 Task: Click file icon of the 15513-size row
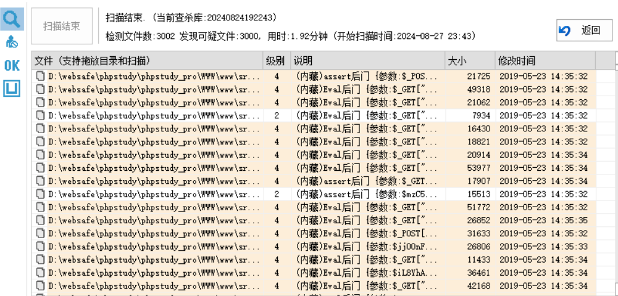tap(41, 194)
